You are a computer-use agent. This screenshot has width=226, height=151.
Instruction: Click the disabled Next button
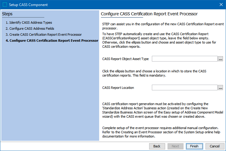pyautogui.click(x=175, y=146)
